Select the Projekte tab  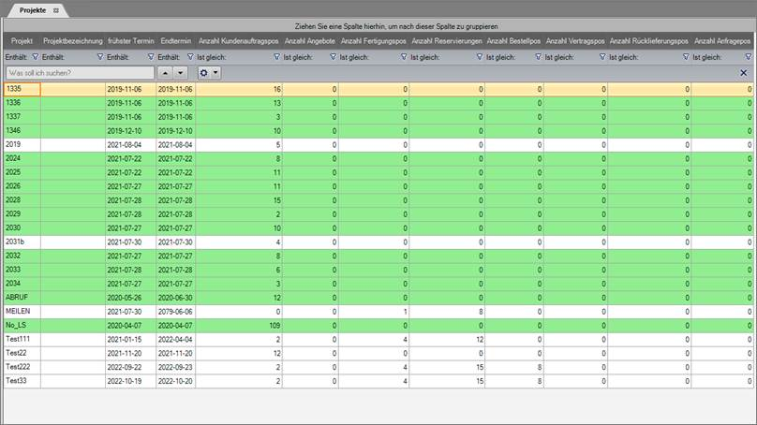32,8
